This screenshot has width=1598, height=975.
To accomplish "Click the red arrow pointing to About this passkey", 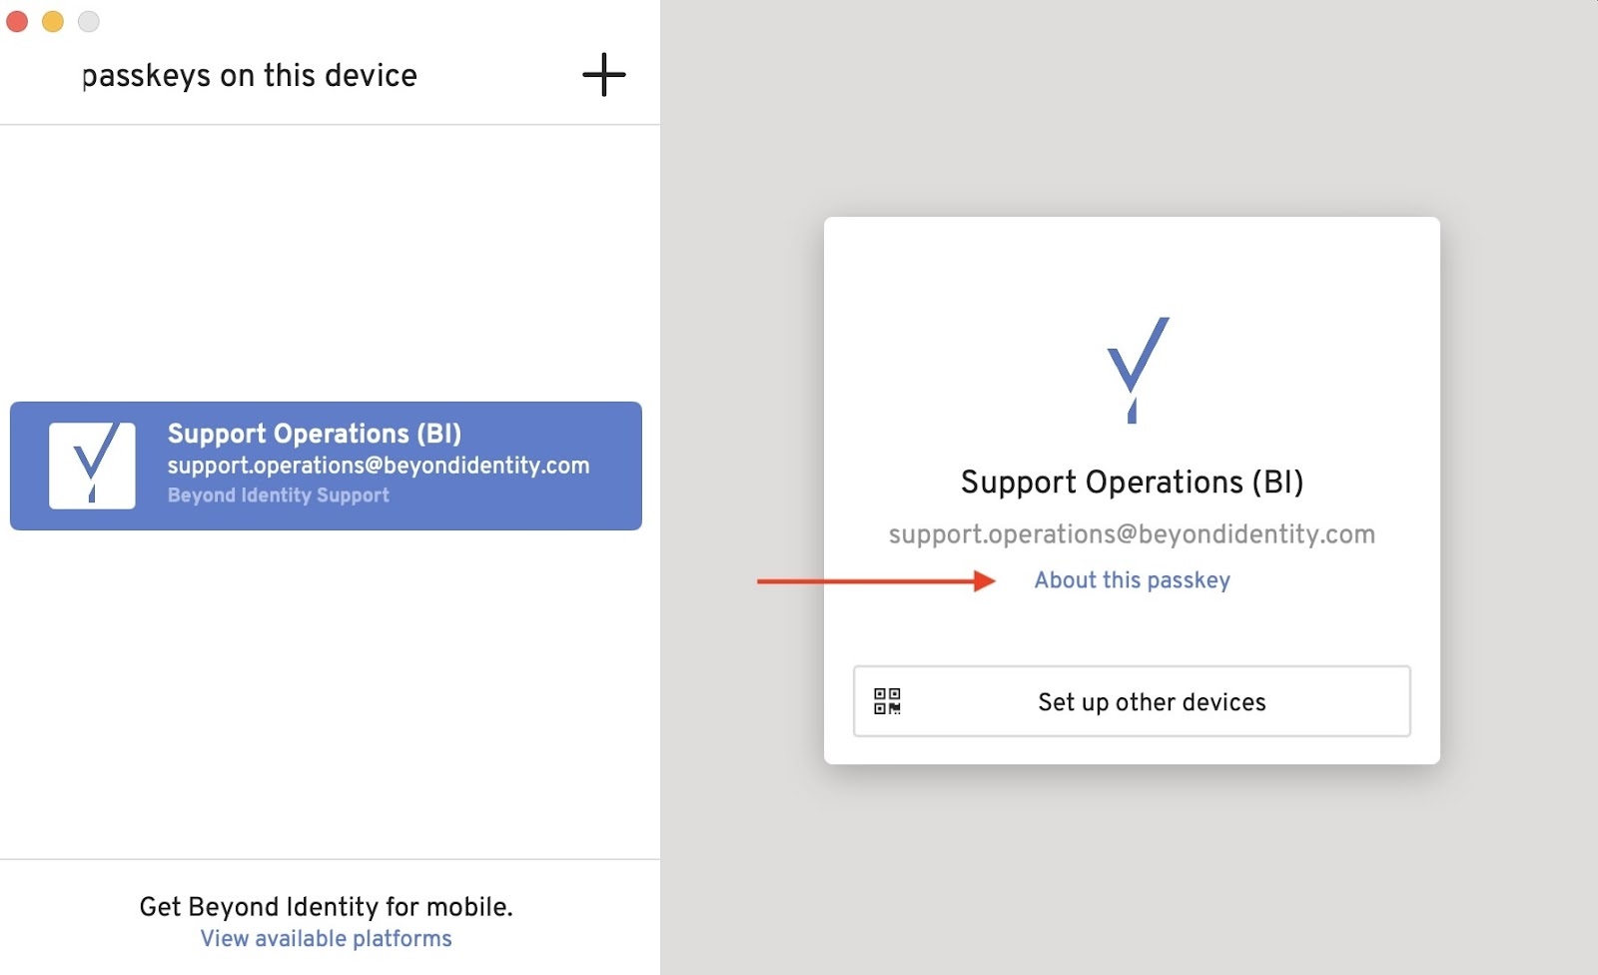I will 876,580.
